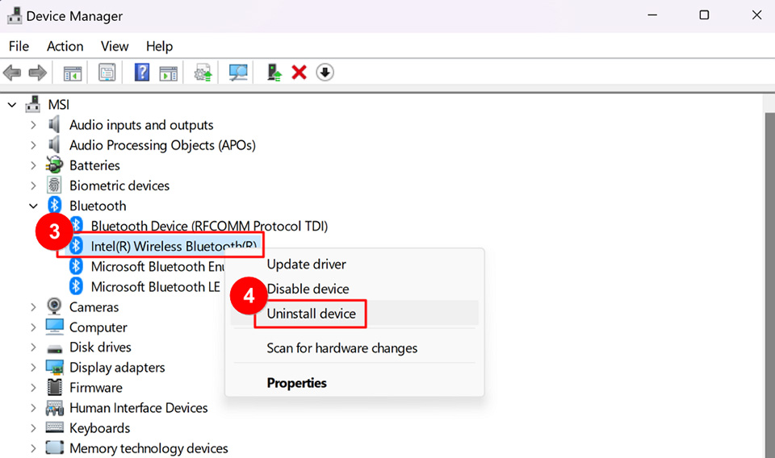Expand the Computer category chevron

[33, 327]
